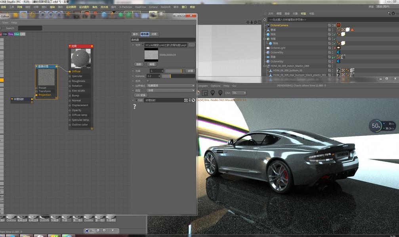Click the viewport rotate navigation icon

[255, 23]
